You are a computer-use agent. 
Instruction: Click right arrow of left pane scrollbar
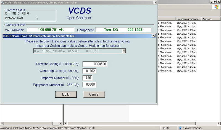tap(60, 123)
